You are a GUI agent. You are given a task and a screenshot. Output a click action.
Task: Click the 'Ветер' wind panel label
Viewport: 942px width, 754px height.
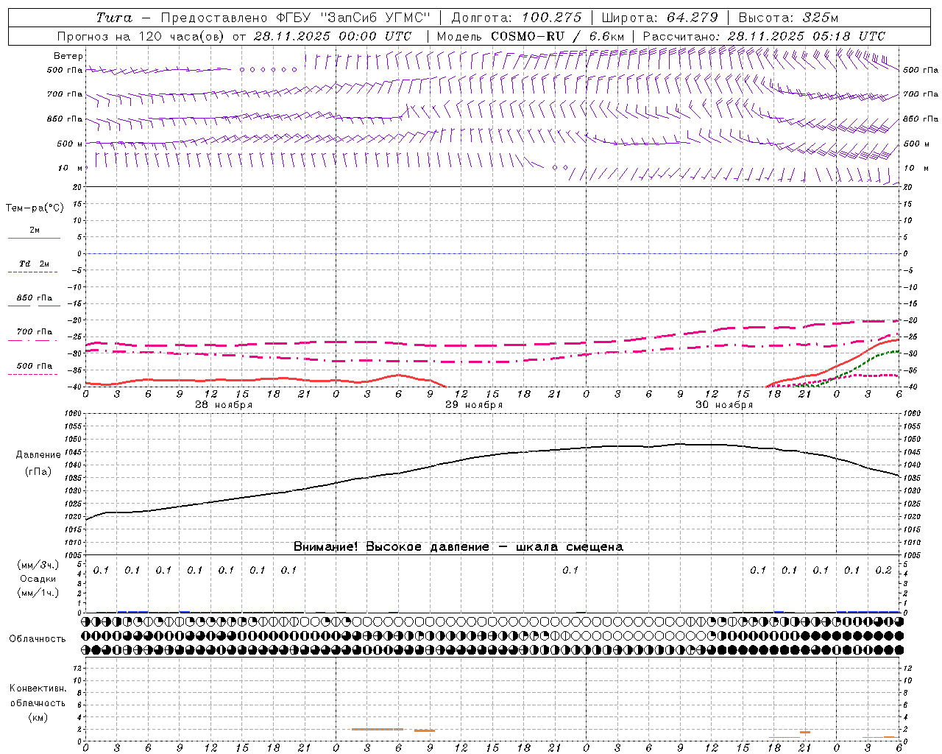click(x=68, y=56)
